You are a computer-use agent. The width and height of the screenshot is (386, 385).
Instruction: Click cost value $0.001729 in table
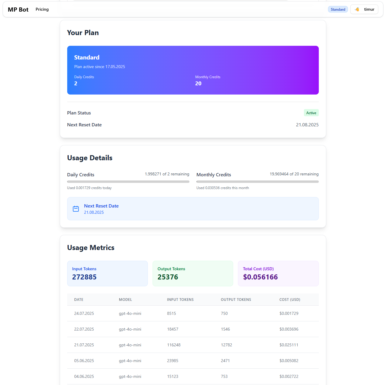(x=289, y=313)
